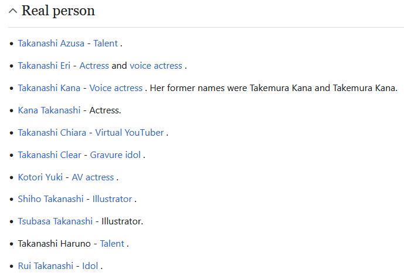Follow the Talent link beside Takanashi Haruno
The image size is (404, 279).
pos(112,244)
